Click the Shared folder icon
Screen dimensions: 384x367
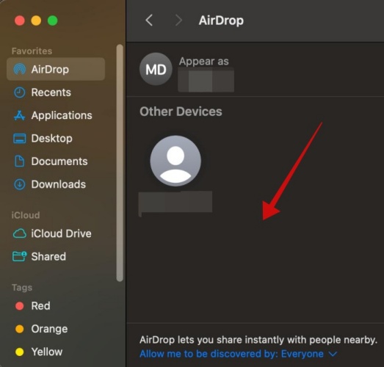pyautogui.click(x=19, y=256)
